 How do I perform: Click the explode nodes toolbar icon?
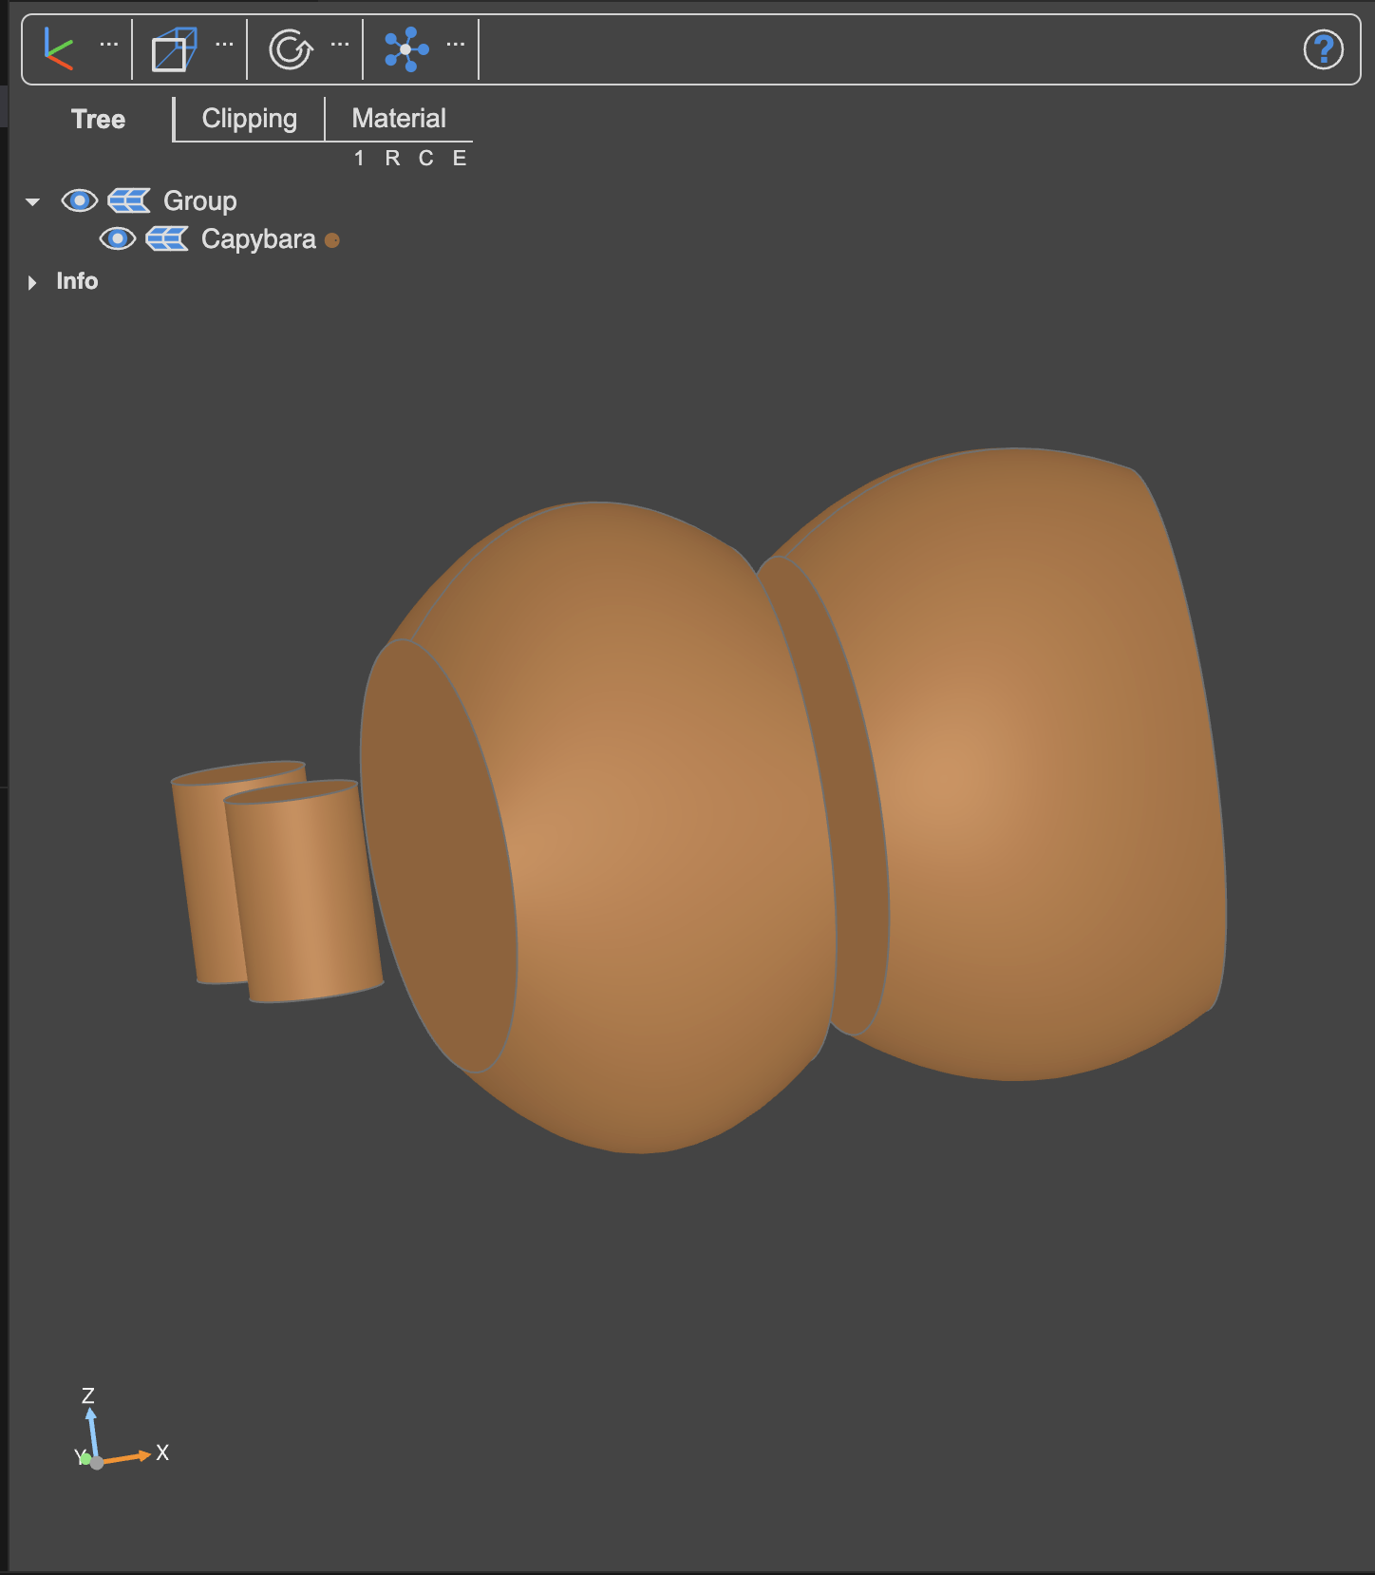tap(406, 49)
